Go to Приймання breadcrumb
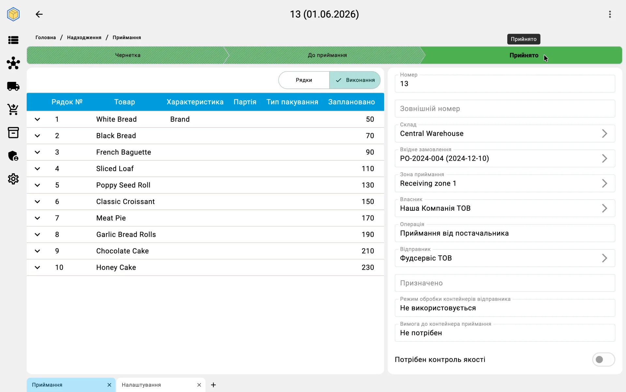This screenshot has height=392, width=626. 127,38
